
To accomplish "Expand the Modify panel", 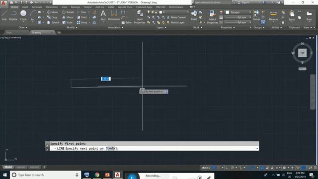I will click(72, 27).
